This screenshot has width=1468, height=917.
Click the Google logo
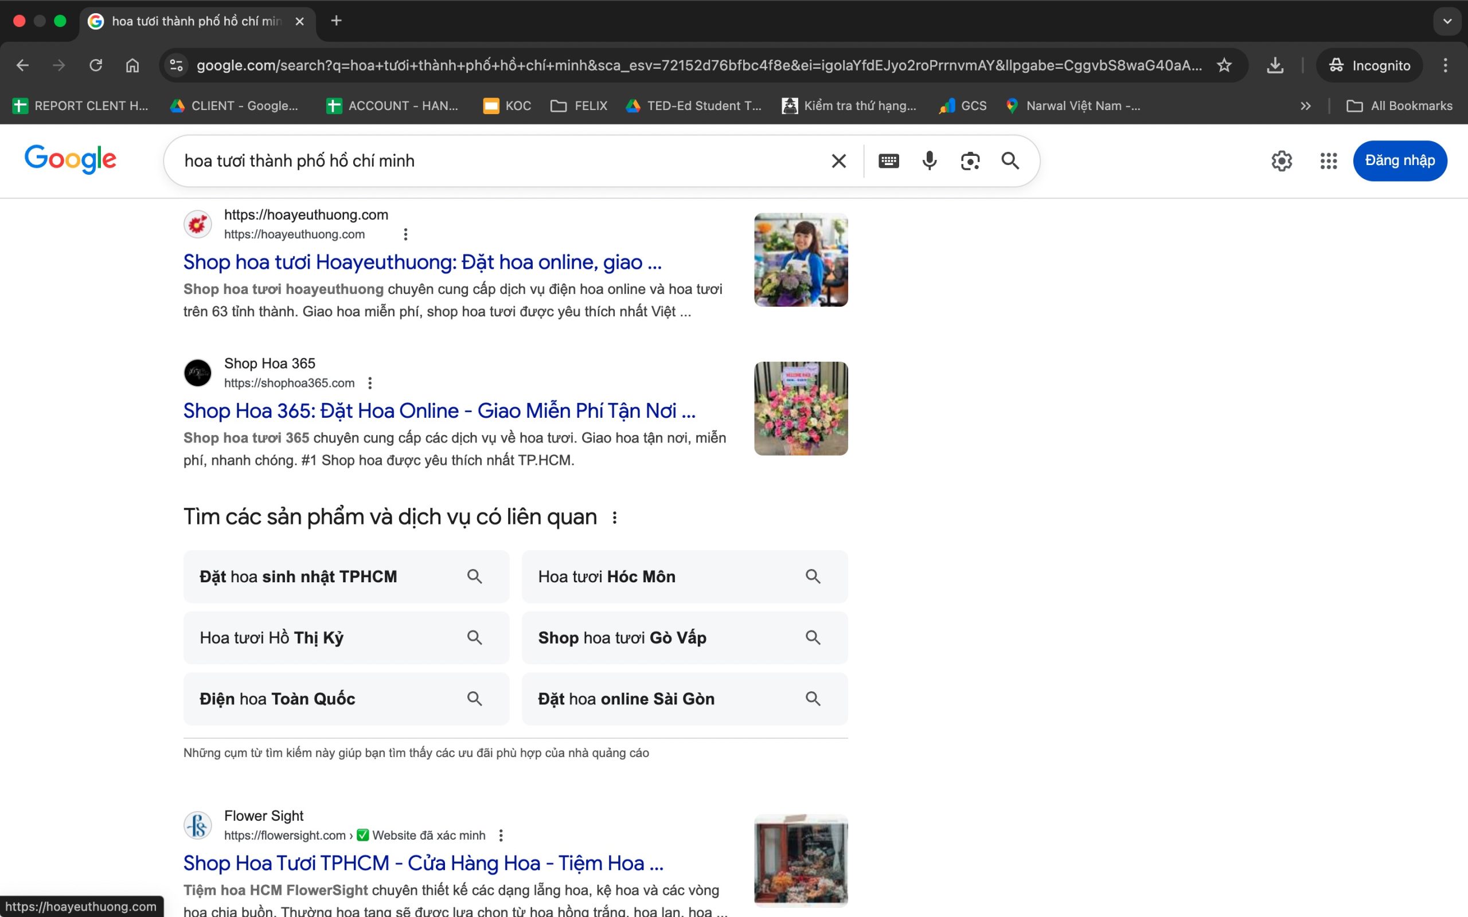71,159
